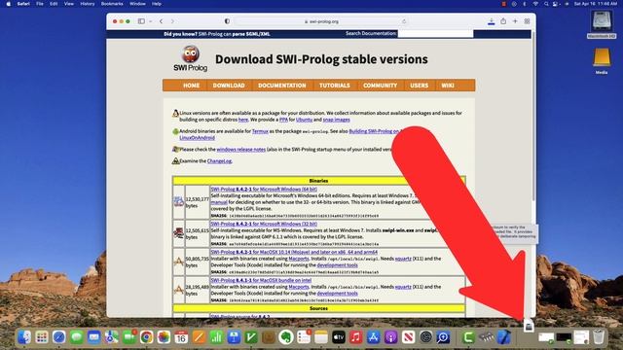Open the Window menu
Image resolution: width=623 pixels, height=350 pixels.
(137, 4)
